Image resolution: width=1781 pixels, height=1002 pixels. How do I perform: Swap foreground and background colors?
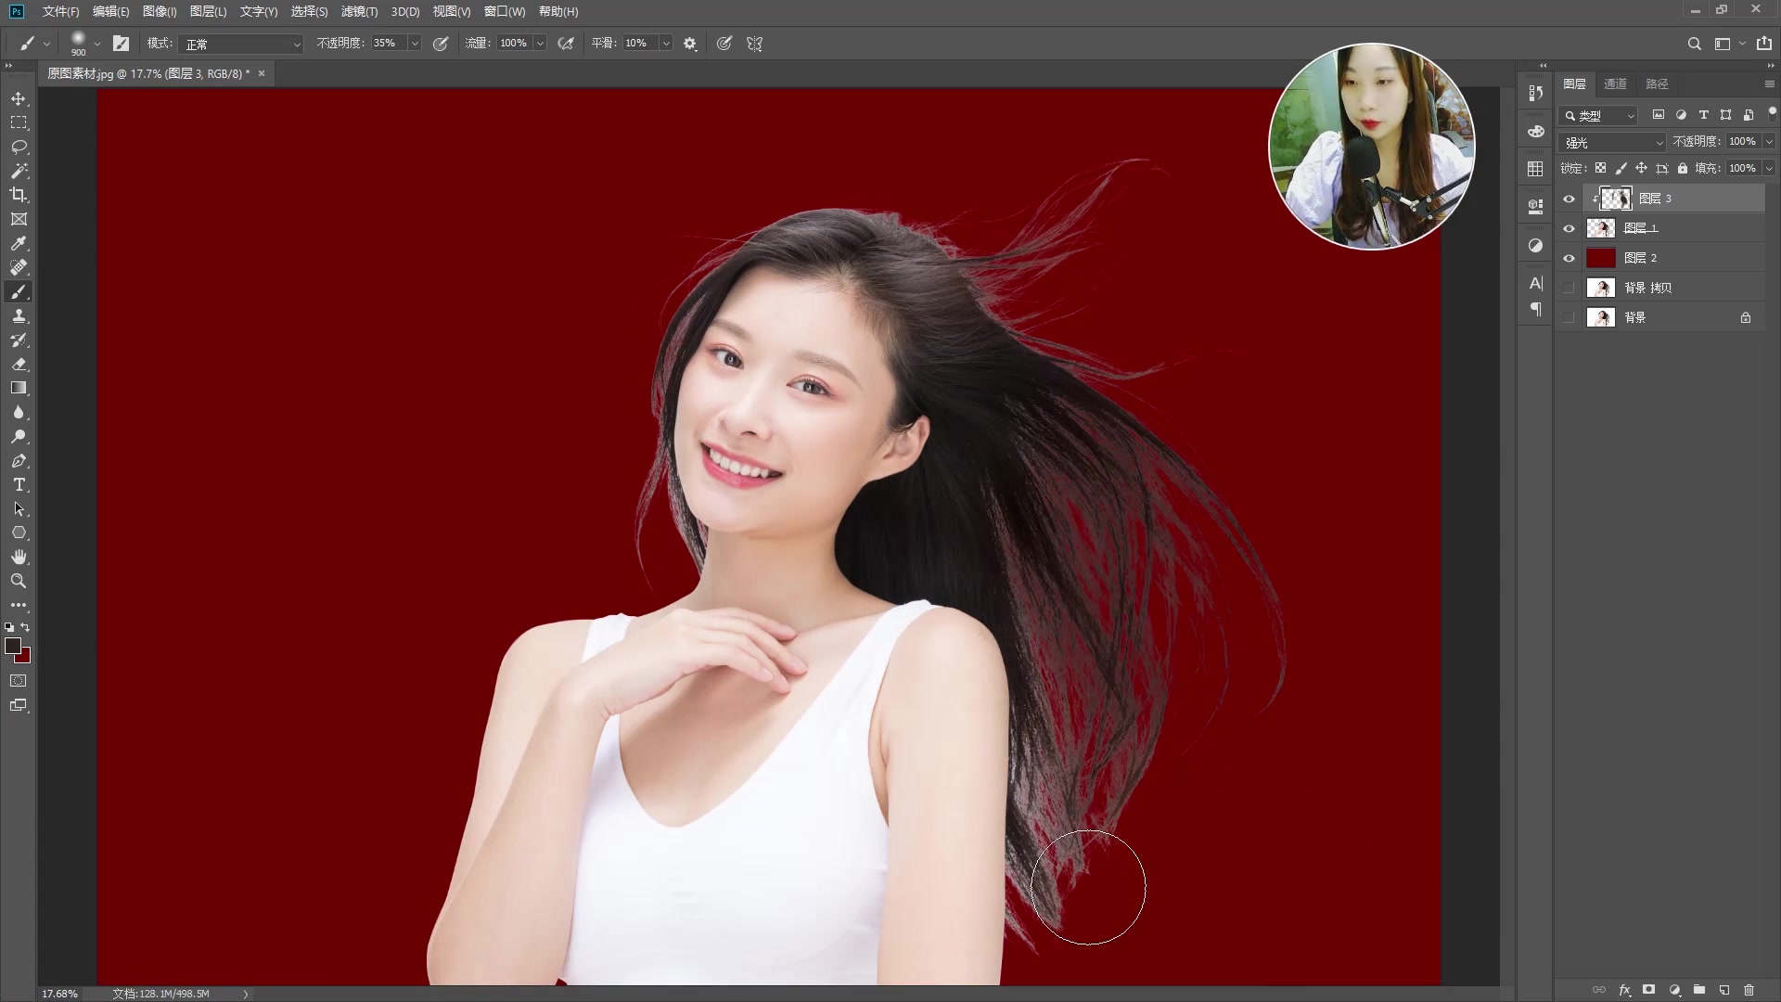coord(26,627)
